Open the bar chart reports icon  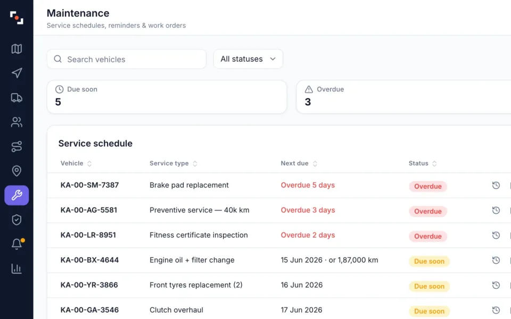click(17, 268)
